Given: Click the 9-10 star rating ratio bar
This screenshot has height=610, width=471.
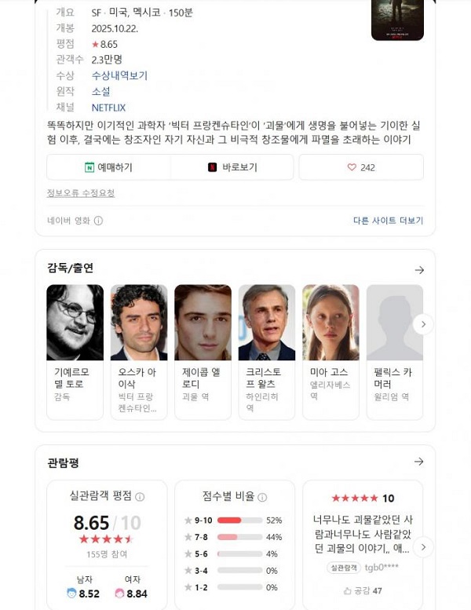Looking at the screenshot, I should pyautogui.click(x=239, y=521).
